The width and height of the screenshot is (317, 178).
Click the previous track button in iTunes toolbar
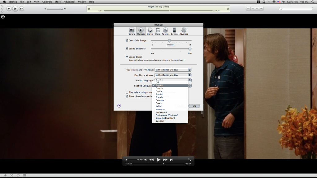(9, 9)
